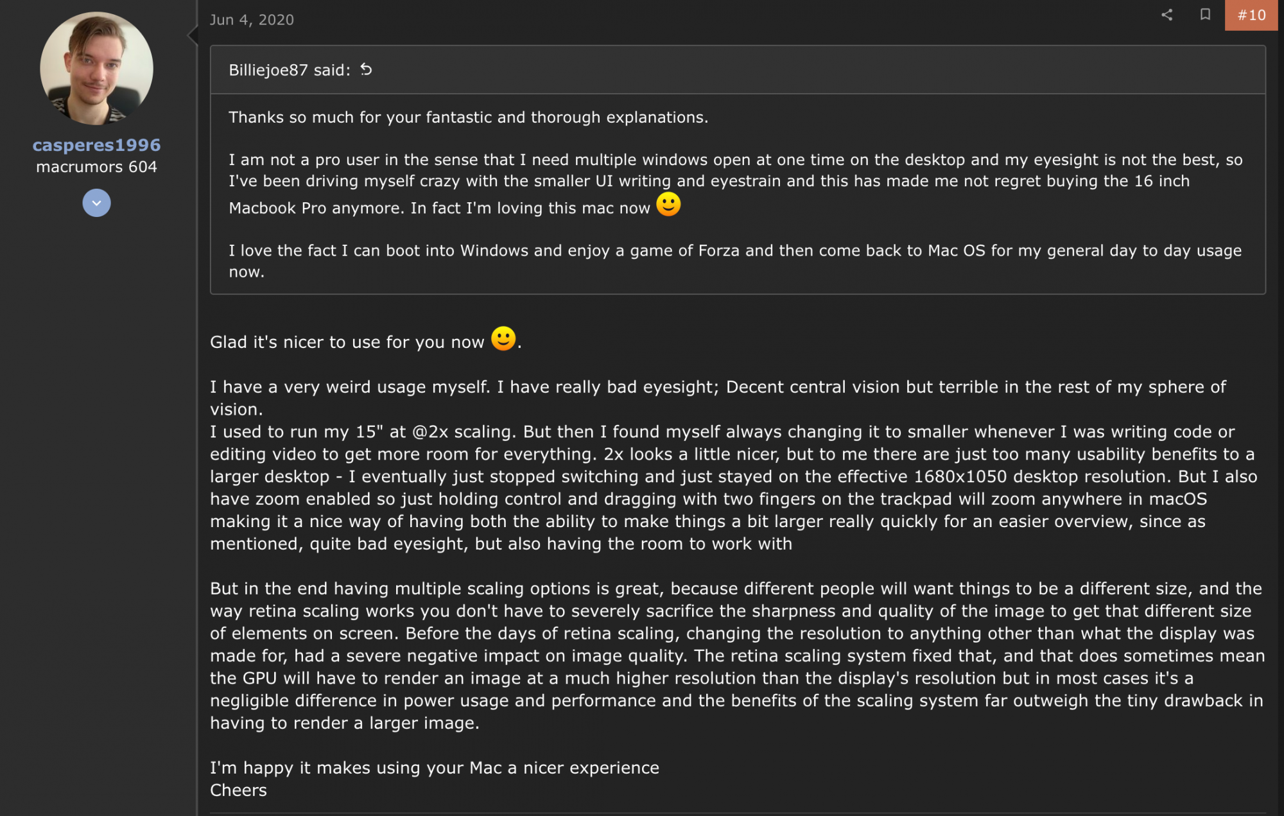Click the smiley emoji inside the quote
The image size is (1284, 816).
[x=668, y=205]
